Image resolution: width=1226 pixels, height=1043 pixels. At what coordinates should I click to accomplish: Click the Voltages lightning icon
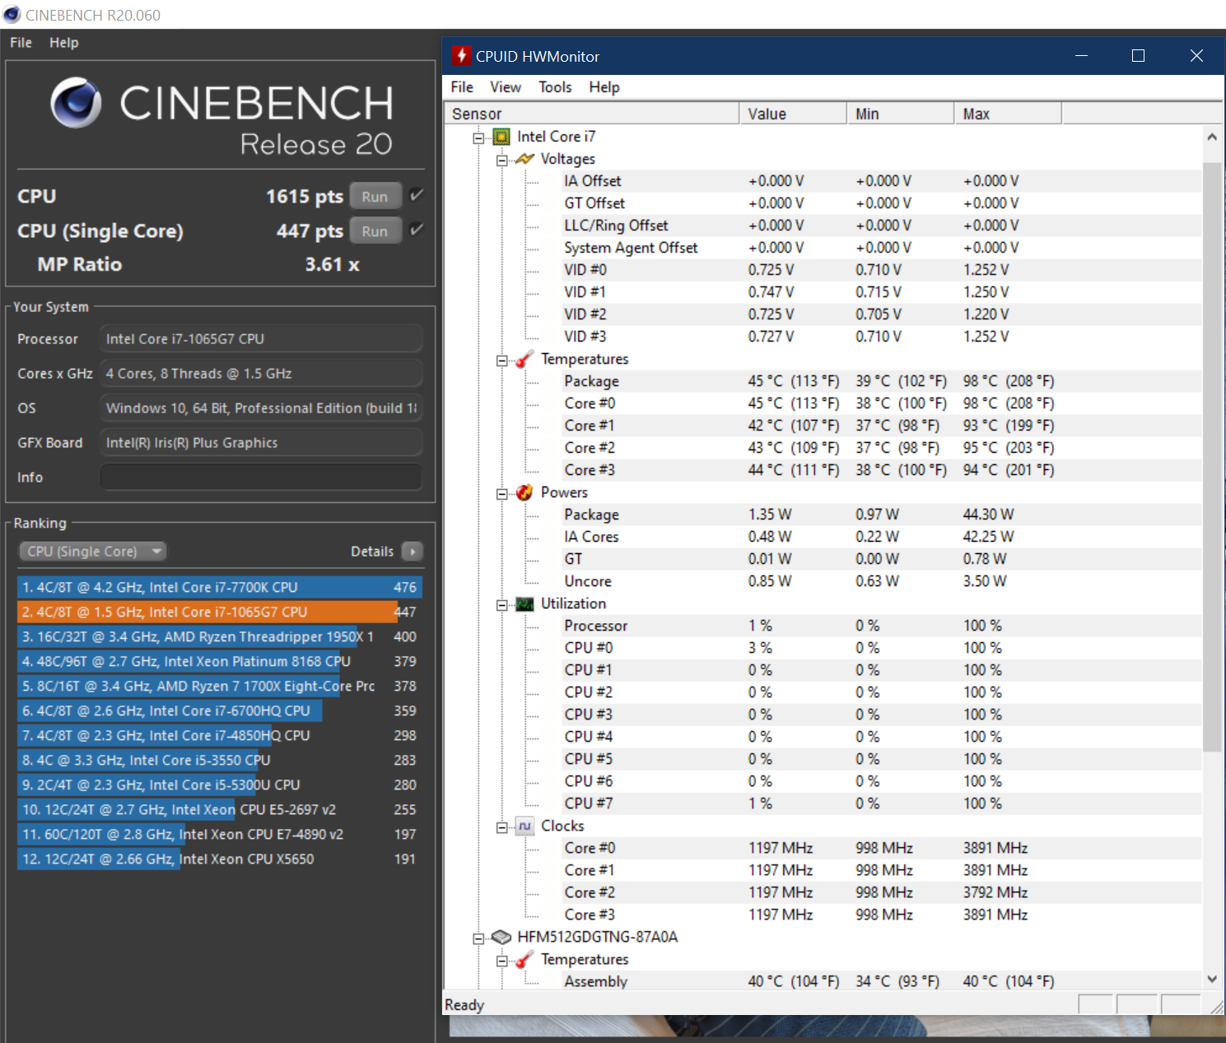(524, 159)
